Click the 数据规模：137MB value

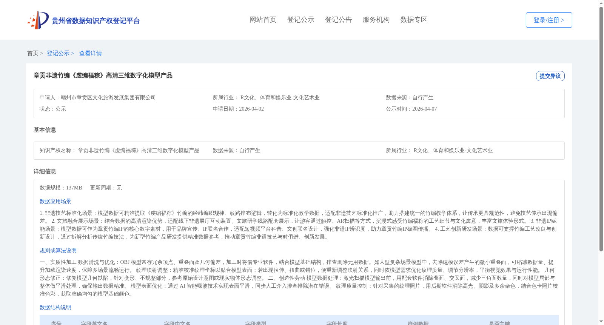tap(61, 188)
